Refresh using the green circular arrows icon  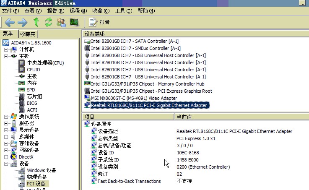[49, 22]
